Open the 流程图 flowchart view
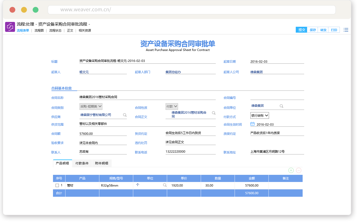This screenshot has width=363, height=223. pos(39,31)
